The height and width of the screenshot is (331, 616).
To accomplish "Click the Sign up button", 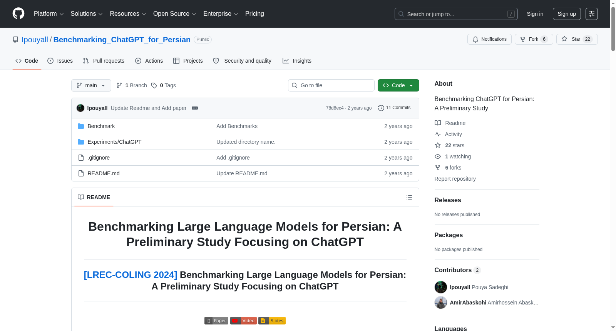I will 567,14.
